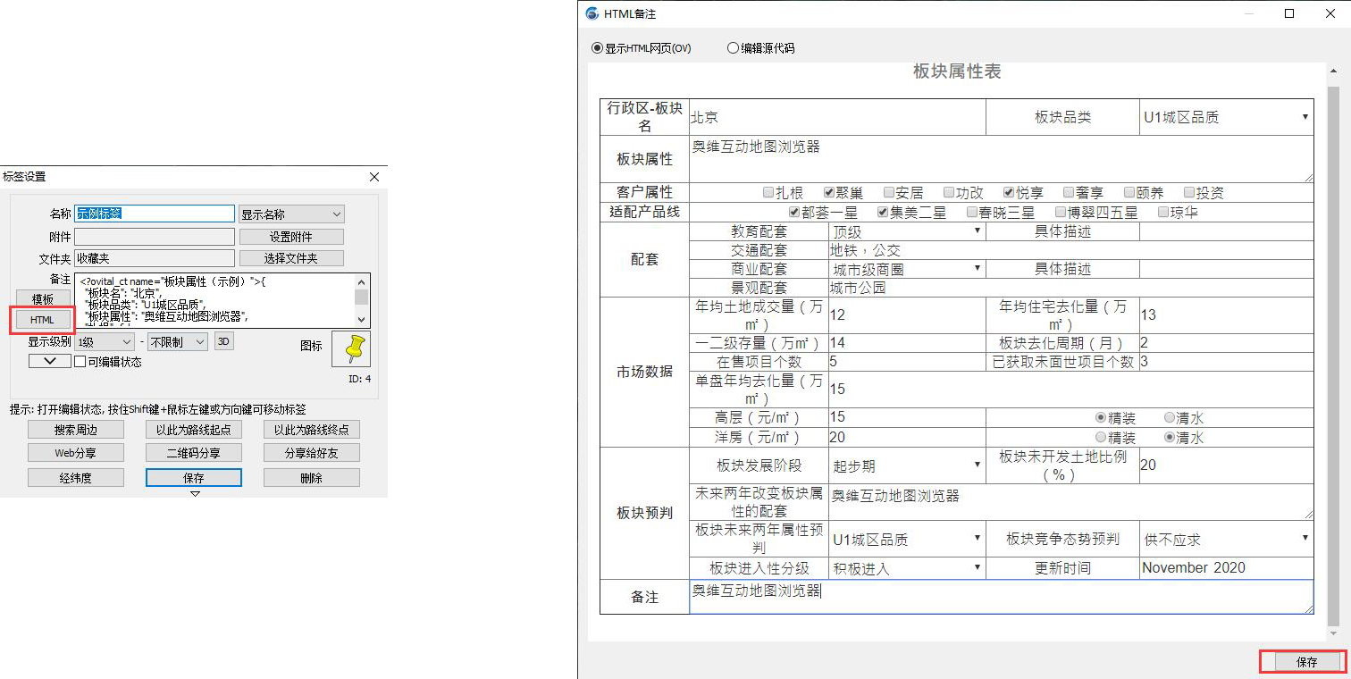Uncheck 都荟一星 product line checkbox
Screen dimensions: 1351x679
[x=795, y=213]
